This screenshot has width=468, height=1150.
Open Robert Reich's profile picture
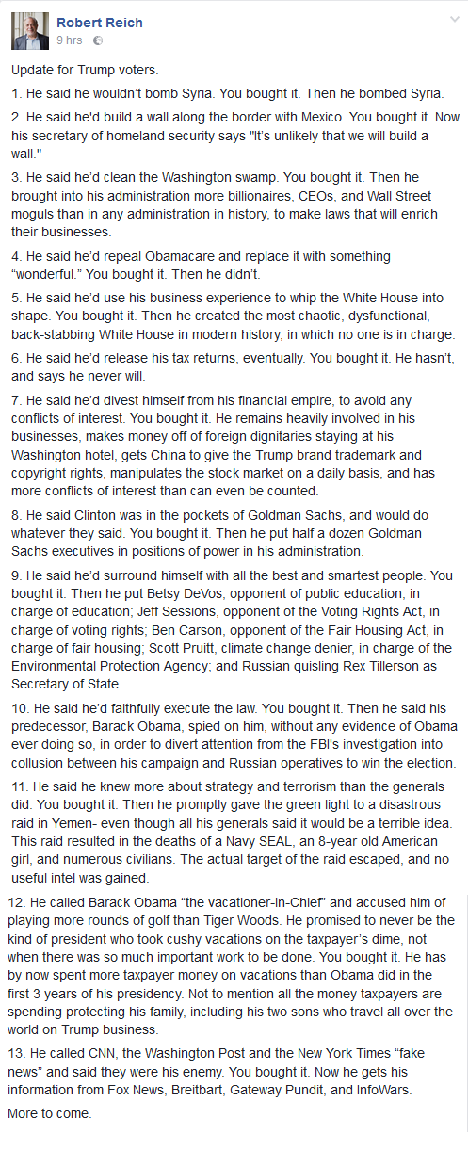30,31
